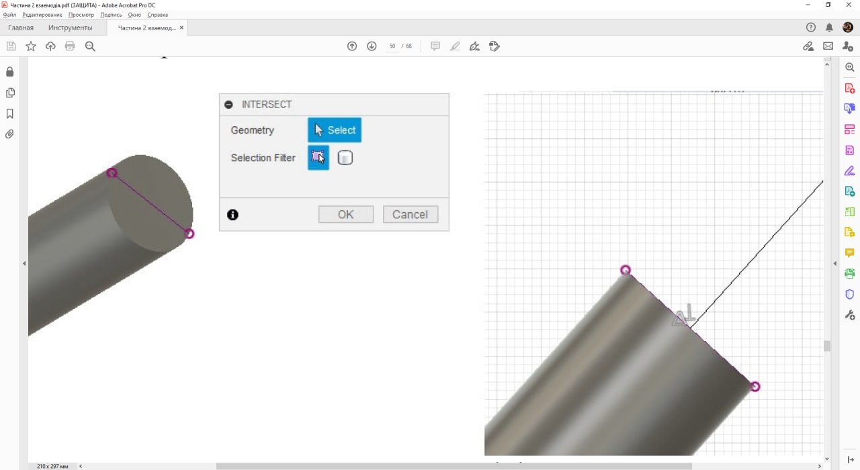Click the info icon in Intersect dialog
860x470 pixels.
[232, 215]
